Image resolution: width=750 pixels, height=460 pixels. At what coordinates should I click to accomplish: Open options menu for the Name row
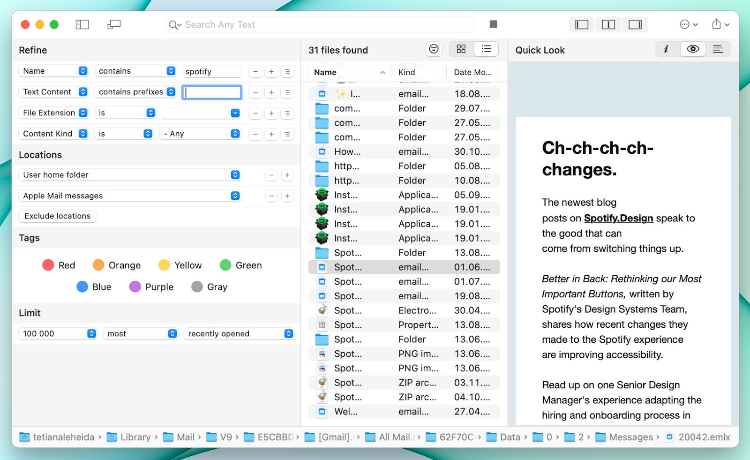287,72
